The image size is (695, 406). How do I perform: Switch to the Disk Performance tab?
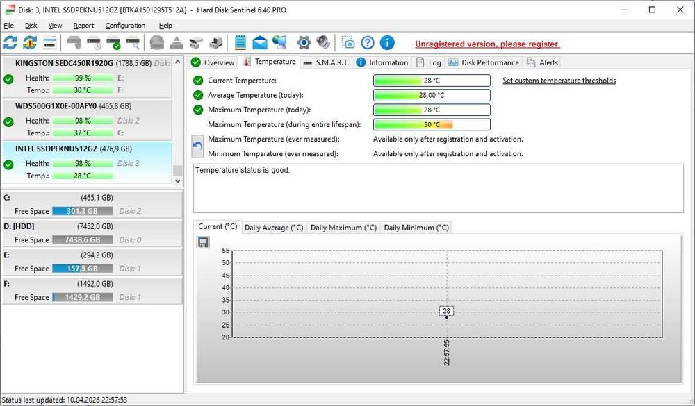(484, 62)
